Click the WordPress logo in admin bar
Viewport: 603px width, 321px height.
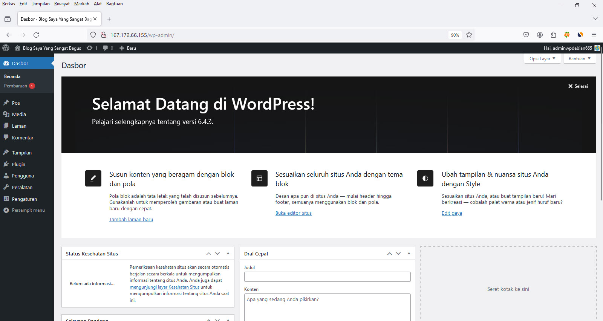tap(6, 48)
